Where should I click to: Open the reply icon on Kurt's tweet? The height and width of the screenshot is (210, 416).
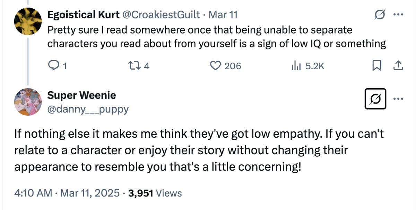53,66
